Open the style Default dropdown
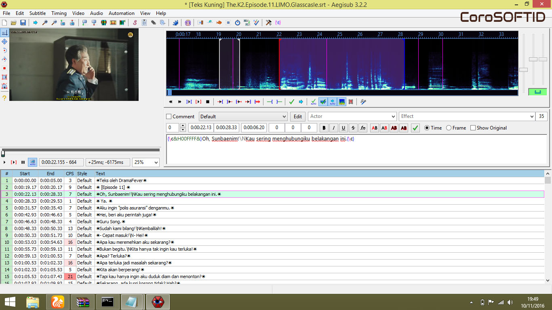This screenshot has width=552, height=310. click(284, 117)
